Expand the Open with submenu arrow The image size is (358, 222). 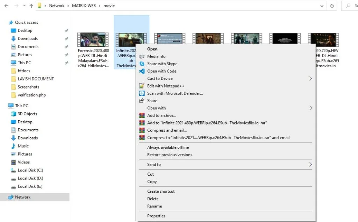310,108
